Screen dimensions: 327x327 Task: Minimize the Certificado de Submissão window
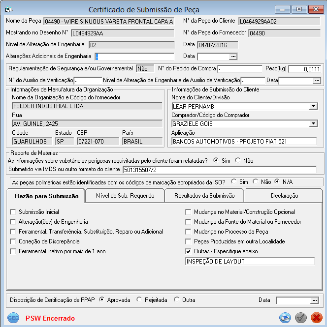282,9
